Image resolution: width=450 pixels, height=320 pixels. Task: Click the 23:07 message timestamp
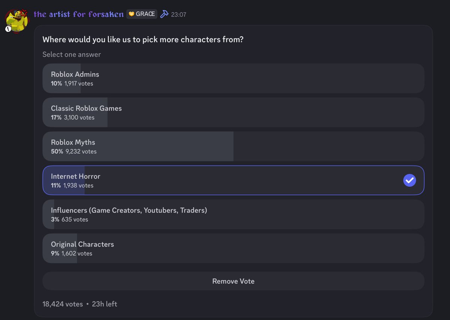pos(178,15)
